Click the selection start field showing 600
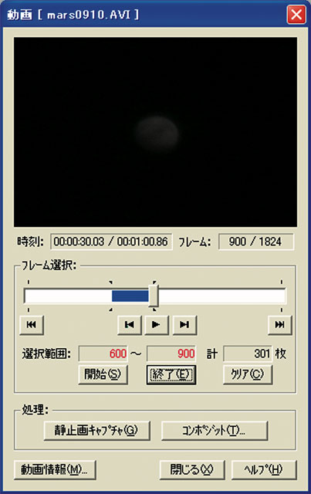This screenshot has height=494, width=311. pyautogui.click(x=103, y=354)
